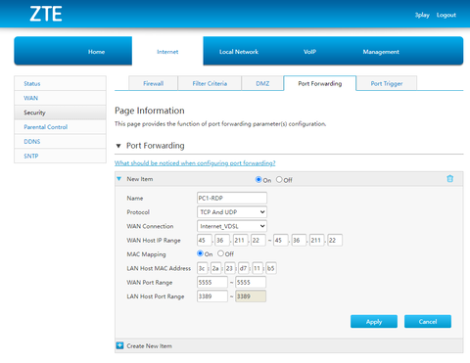Image resolution: width=470 pixels, height=363 pixels.
Task: Click the first octet of WAN Host end IP
Action: pyautogui.click(x=281, y=240)
